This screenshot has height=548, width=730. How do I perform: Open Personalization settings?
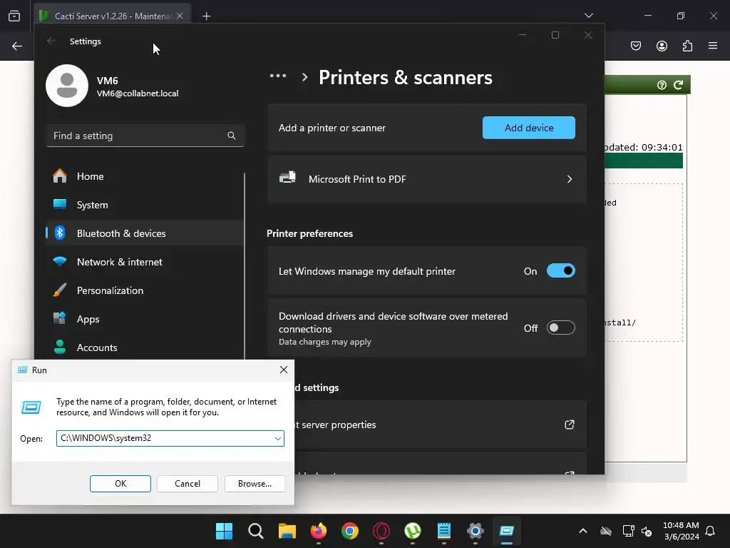(x=144, y=290)
